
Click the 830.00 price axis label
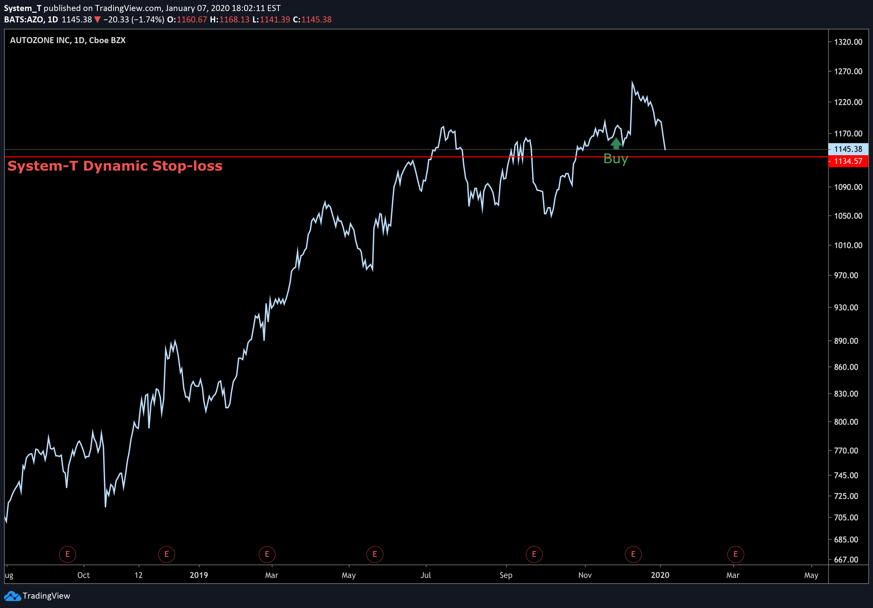(846, 394)
